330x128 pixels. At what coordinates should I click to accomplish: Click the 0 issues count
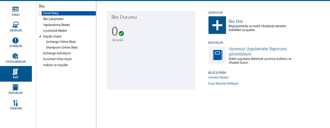pos(115,32)
